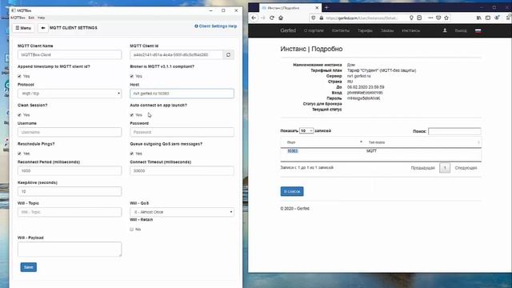Click the Password field
512x288 pixels.
(x=182, y=132)
